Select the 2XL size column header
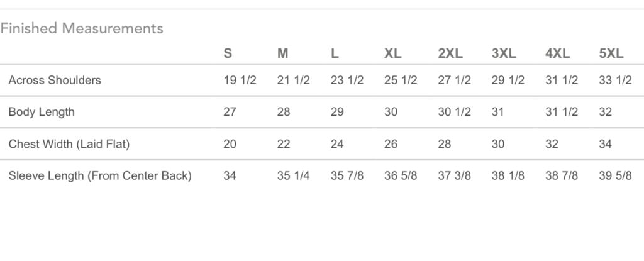Viewport: 644px width, 261px height. 450,54
